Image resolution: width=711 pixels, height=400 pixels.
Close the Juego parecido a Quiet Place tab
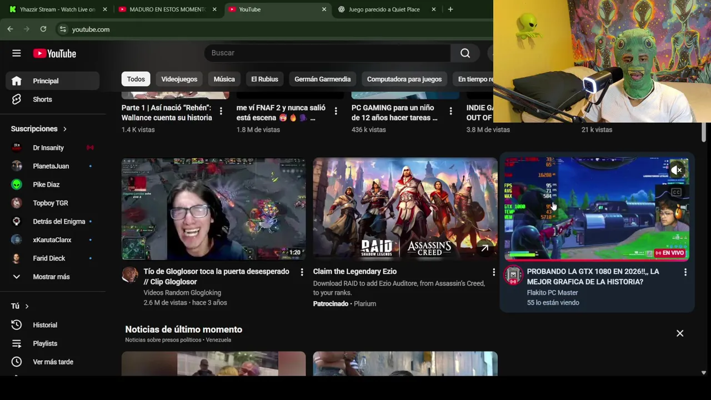coord(434,9)
